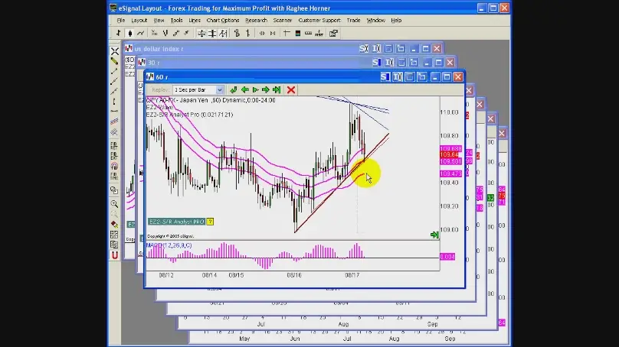The image size is (619, 347).
Task: Toggle symbol link S on 30 r window
Action: tap(377, 62)
